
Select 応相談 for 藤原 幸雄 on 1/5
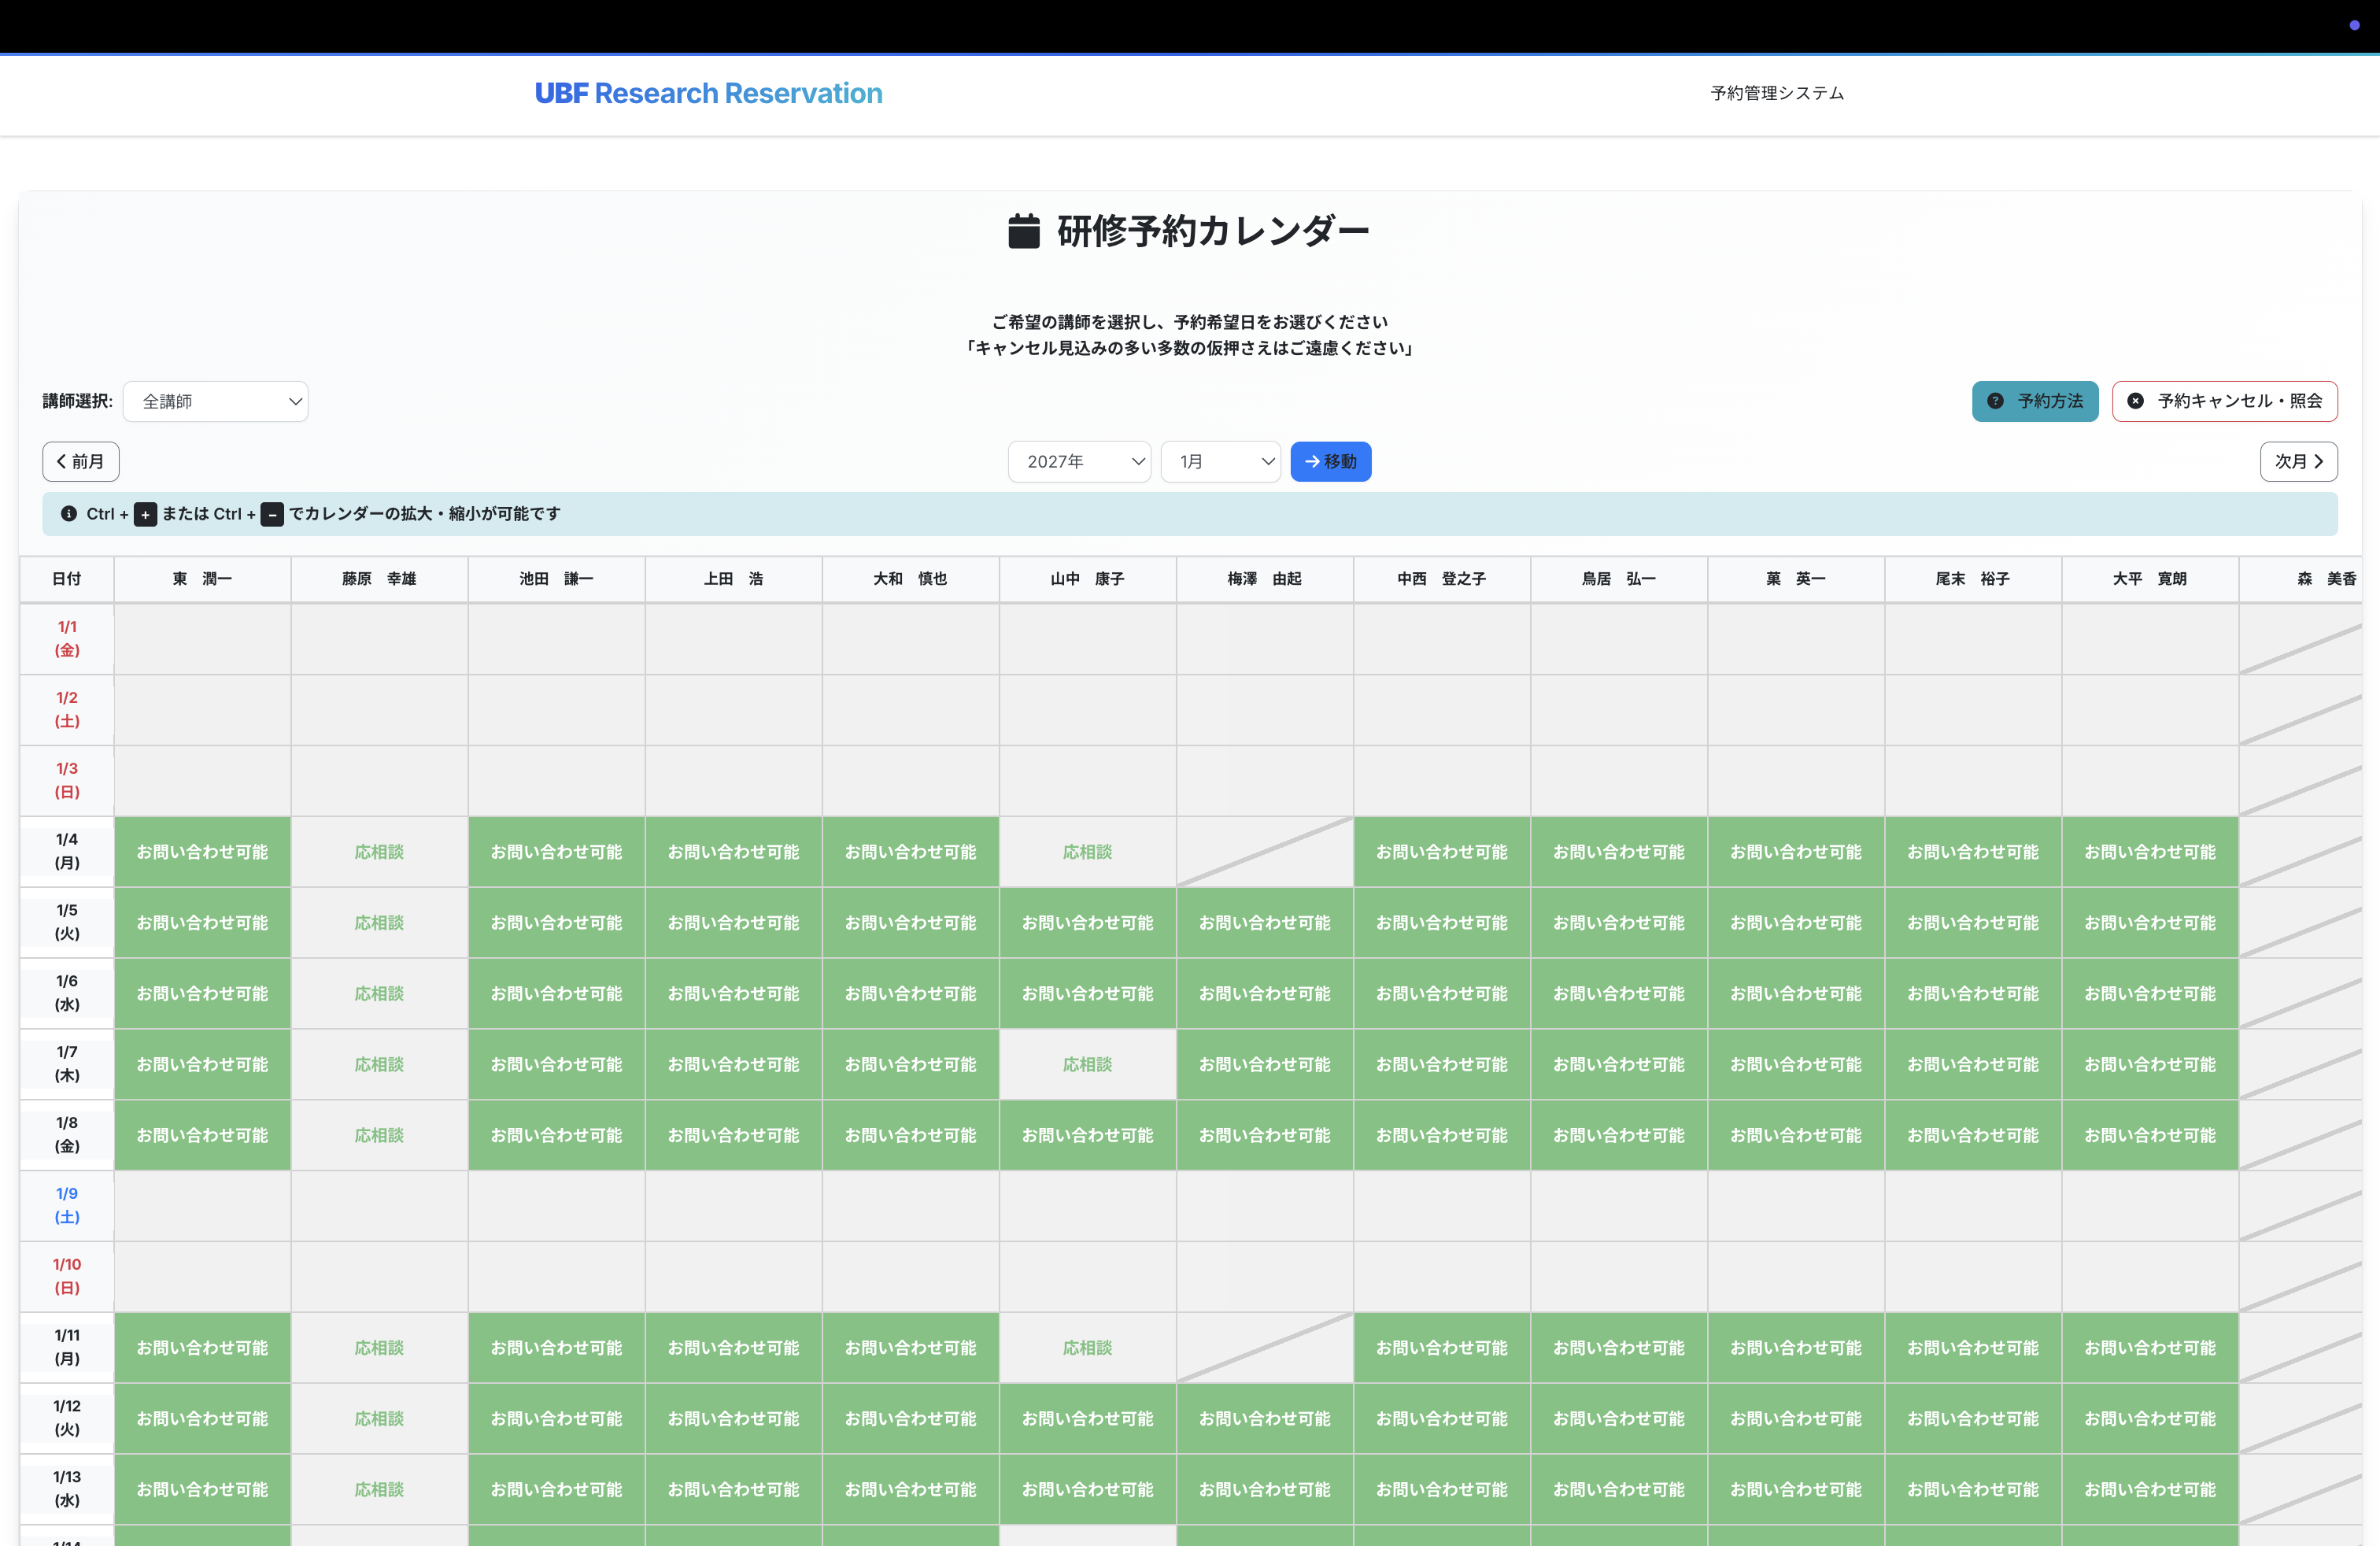pos(379,922)
